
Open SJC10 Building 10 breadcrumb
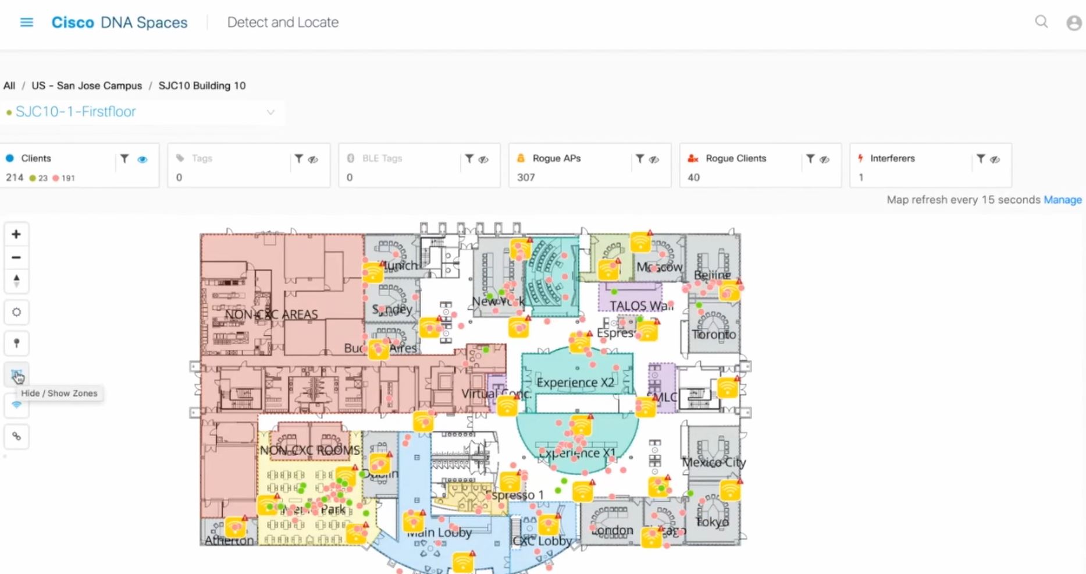click(202, 86)
